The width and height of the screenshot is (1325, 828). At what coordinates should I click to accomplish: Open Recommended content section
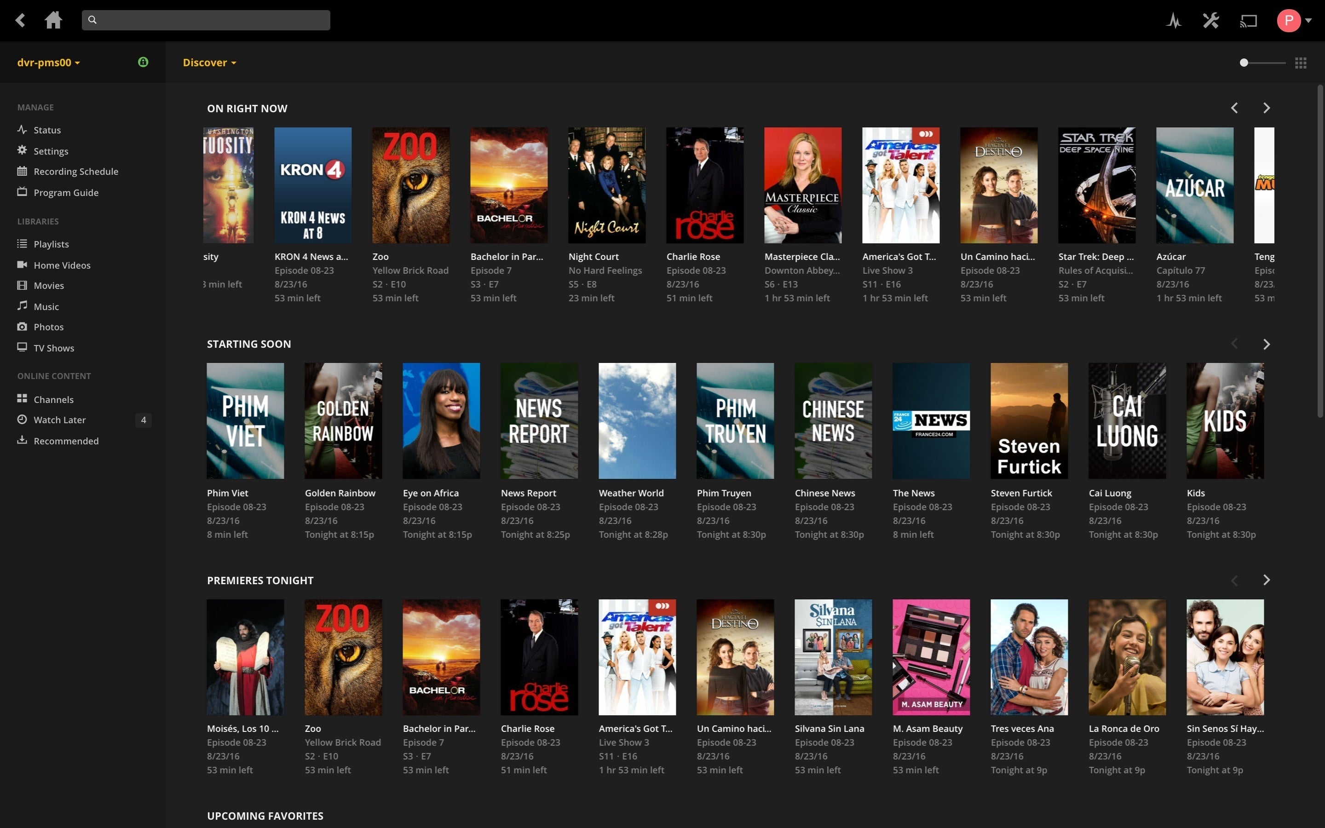[66, 440]
